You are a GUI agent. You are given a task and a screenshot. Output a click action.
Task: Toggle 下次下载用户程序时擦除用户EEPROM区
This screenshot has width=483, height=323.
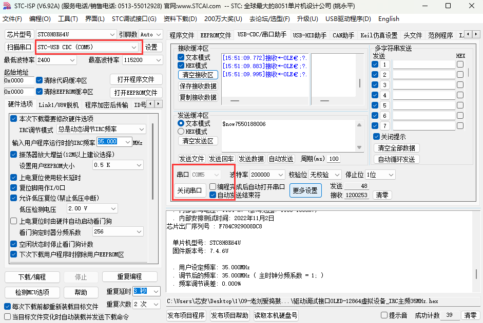[x=13, y=254]
